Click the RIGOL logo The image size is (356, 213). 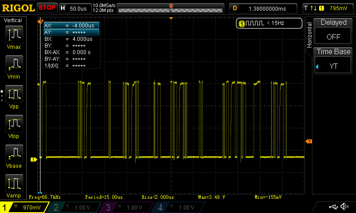18,8
